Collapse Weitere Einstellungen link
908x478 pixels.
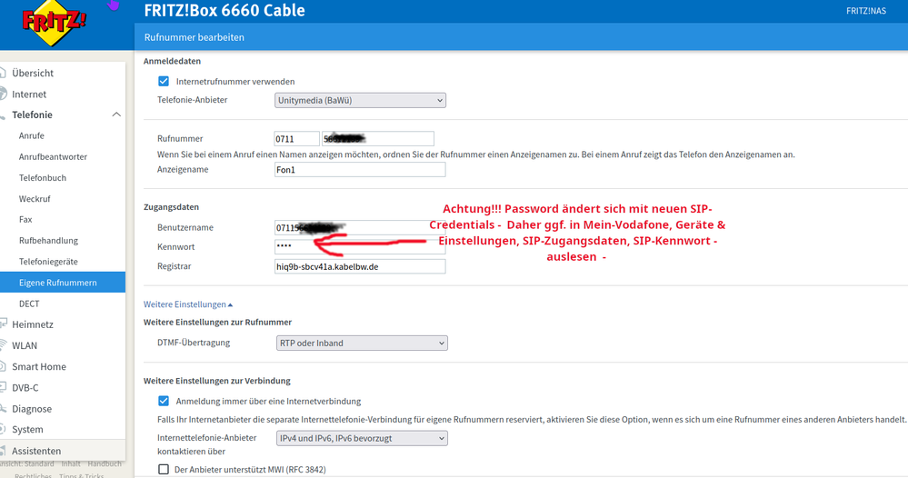click(x=187, y=304)
